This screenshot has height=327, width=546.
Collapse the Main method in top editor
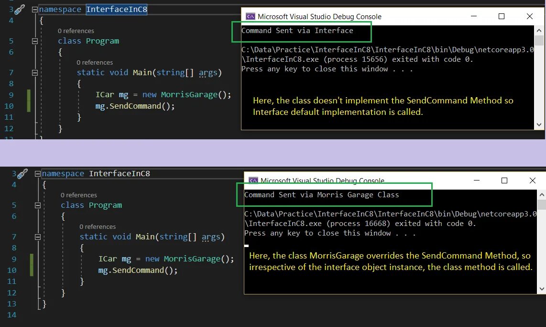point(35,73)
